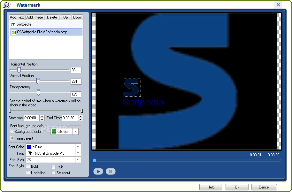Click the Cancel button

[264, 187]
